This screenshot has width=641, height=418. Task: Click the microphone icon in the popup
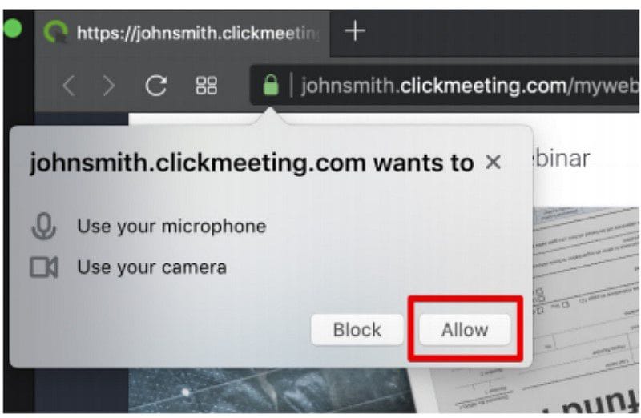coord(44,226)
